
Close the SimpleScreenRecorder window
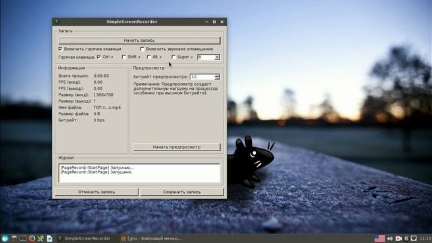[222, 22]
